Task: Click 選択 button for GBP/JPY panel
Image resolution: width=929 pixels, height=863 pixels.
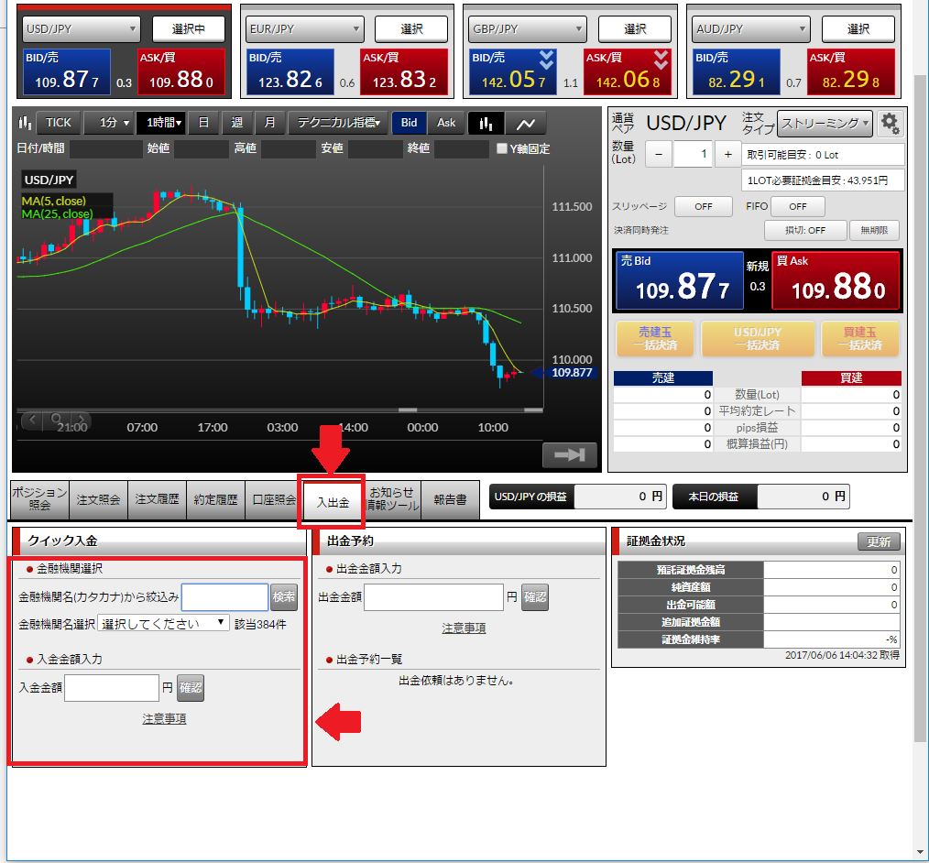Action: click(635, 29)
